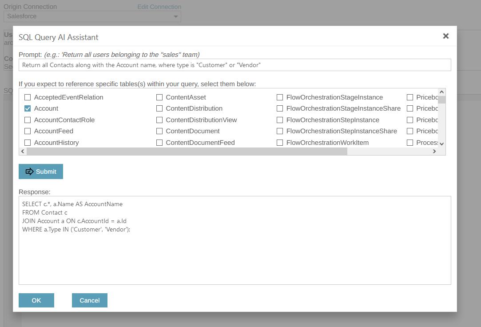Check the ContentDistributionView table
The width and height of the screenshot is (481, 327).
159,120
